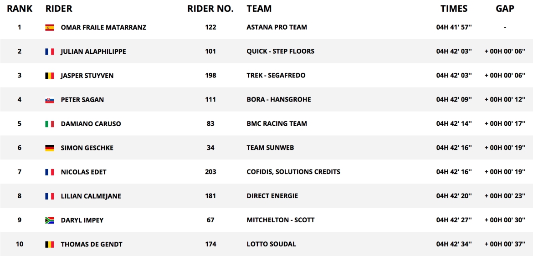Click Thomas De Gendt's time 04H 42' 34''
Image resolution: width=533 pixels, height=256 pixels.
(x=454, y=245)
